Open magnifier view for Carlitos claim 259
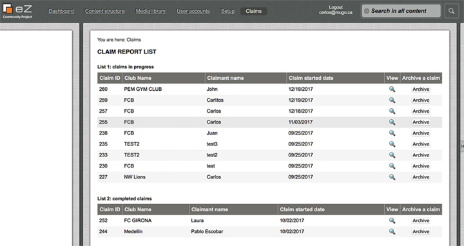The image size is (464, 246). pos(392,100)
